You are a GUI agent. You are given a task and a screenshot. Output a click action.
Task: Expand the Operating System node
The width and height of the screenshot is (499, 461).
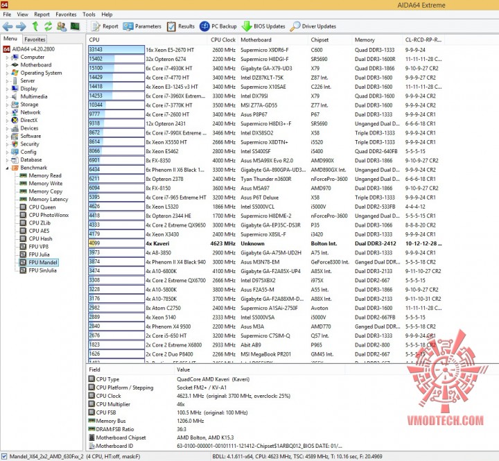pos(7,73)
